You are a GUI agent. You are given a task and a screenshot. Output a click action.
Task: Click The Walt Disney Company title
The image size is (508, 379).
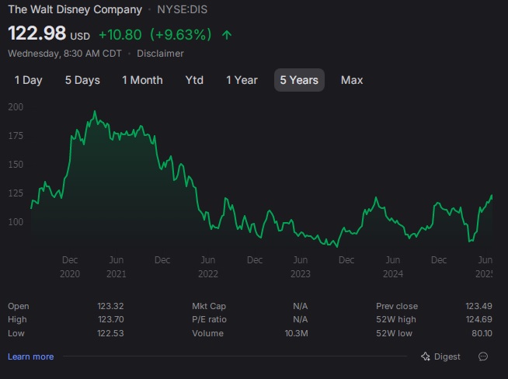[x=75, y=10]
